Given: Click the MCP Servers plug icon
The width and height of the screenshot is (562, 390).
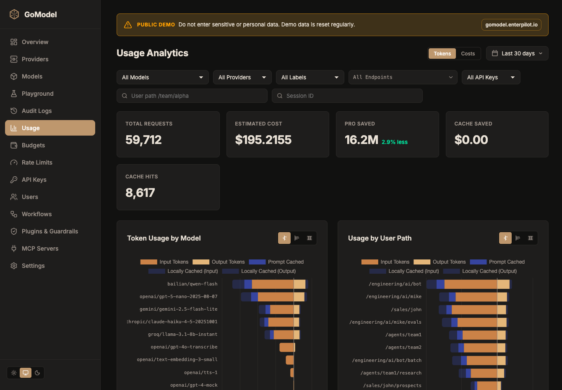Looking at the screenshot, I should (14, 249).
